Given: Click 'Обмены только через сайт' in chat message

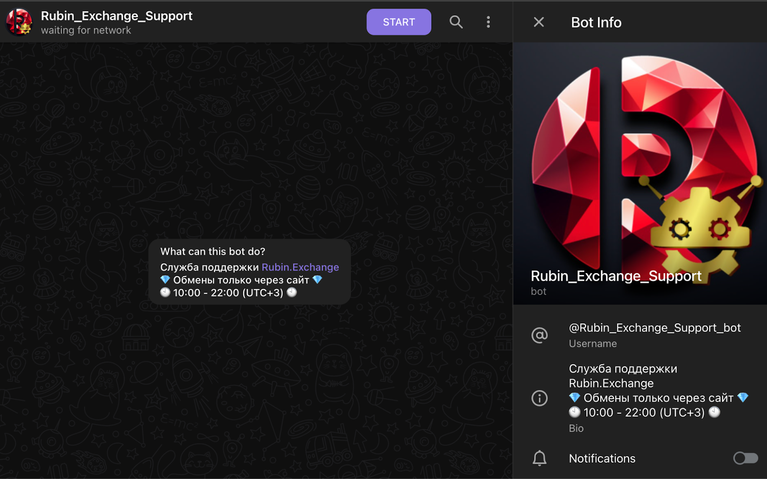Looking at the screenshot, I should pyautogui.click(x=241, y=280).
